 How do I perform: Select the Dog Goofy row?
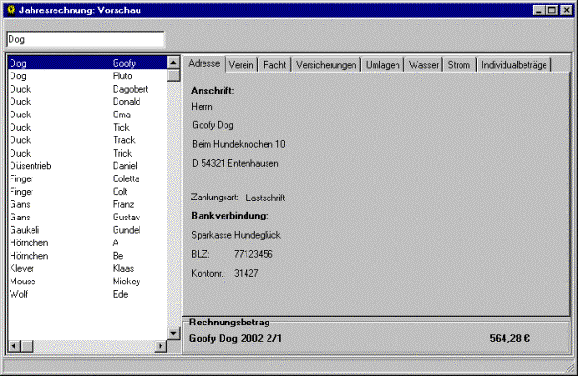coord(88,63)
